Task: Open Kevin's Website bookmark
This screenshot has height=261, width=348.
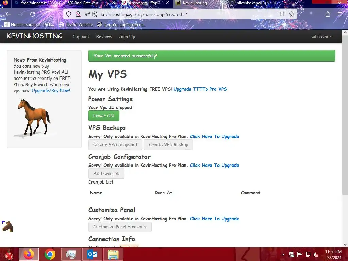Action: [76, 24]
